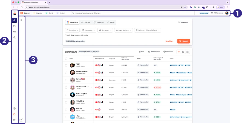Tick checkbox for STAR - Captain row
Image resolution: width=242 pixels, height=124 pixels.
point(66,95)
